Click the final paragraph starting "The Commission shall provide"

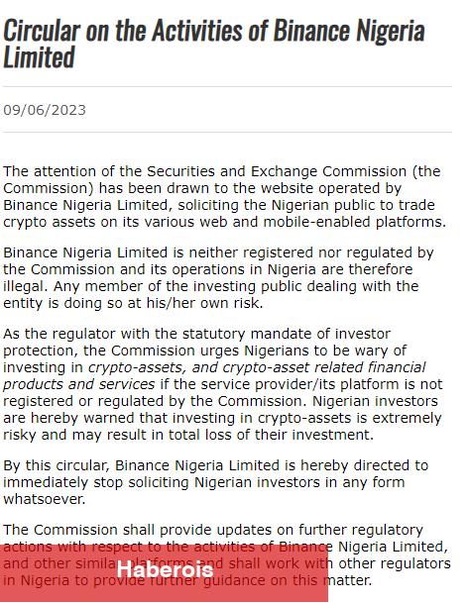point(227,554)
